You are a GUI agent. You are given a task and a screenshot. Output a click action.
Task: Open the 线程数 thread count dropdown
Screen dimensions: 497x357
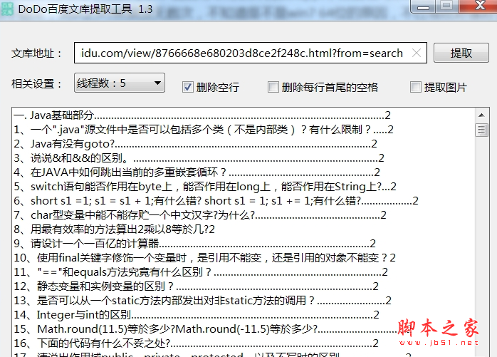[120, 83]
